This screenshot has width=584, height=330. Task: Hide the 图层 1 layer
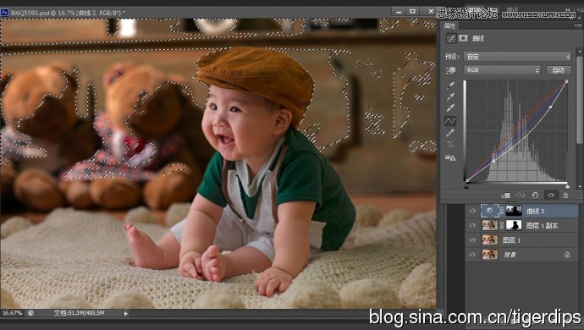click(x=472, y=240)
